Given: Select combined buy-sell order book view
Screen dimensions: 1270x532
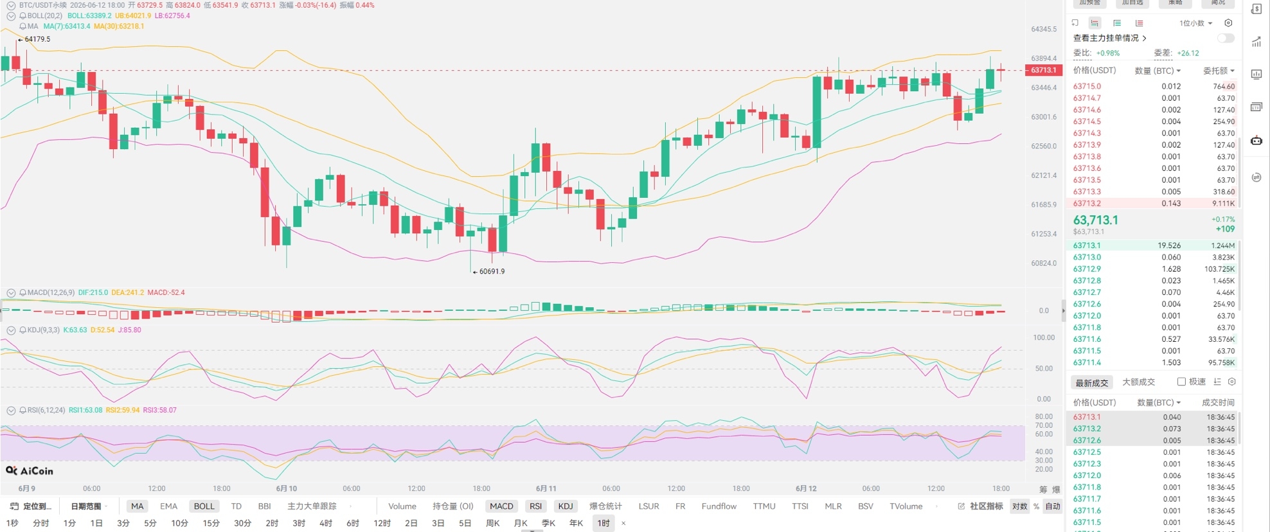Looking at the screenshot, I should click(1095, 23).
